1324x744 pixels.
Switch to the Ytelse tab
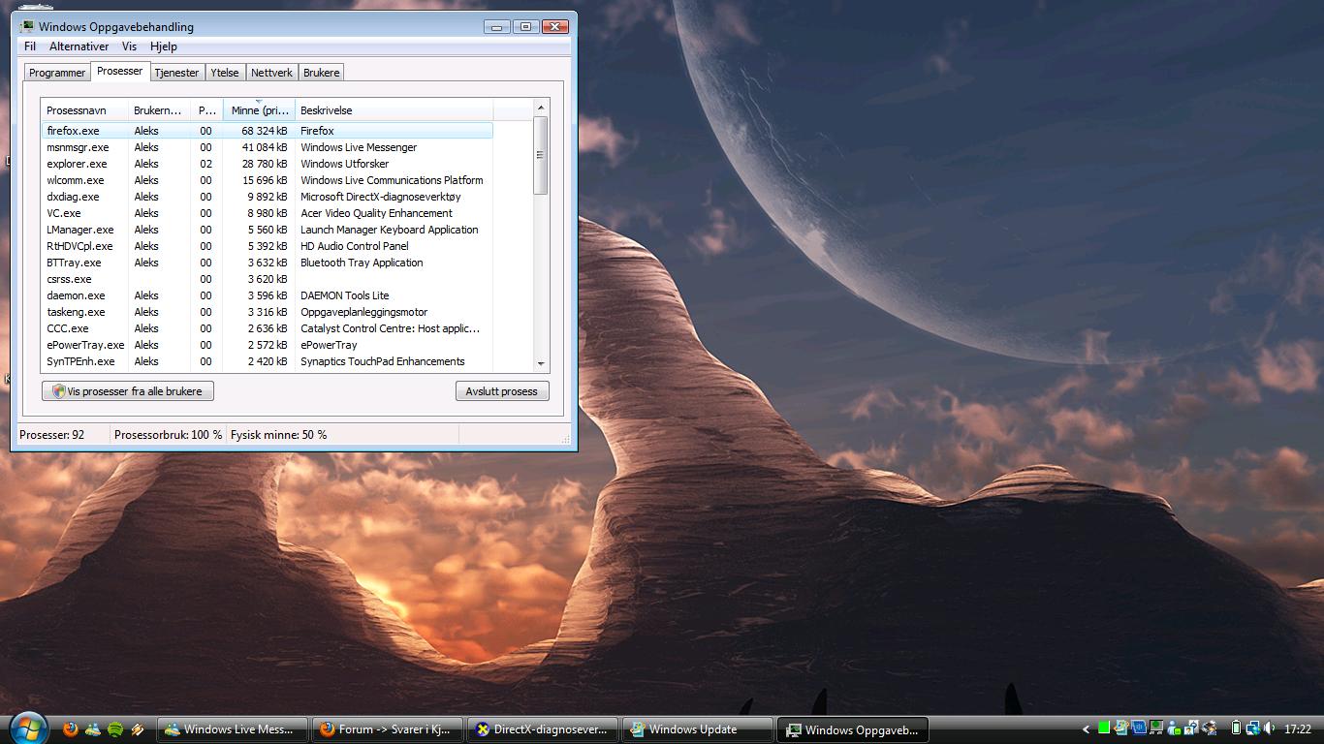(225, 73)
